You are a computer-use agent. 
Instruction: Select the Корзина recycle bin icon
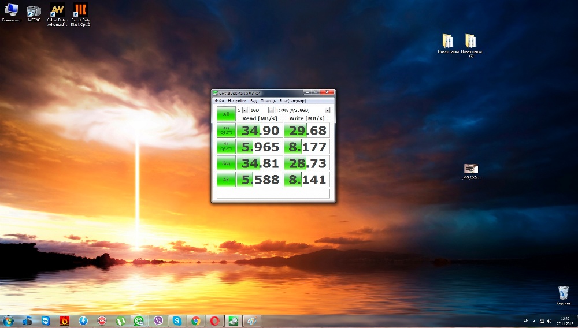pos(563,295)
